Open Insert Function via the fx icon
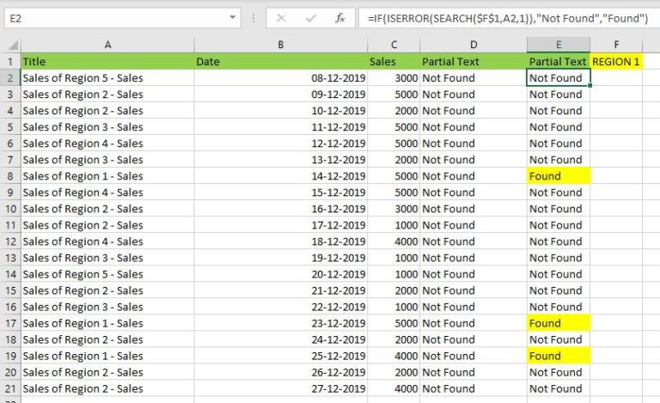Viewport: 660px width, 403px height. [x=340, y=18]
